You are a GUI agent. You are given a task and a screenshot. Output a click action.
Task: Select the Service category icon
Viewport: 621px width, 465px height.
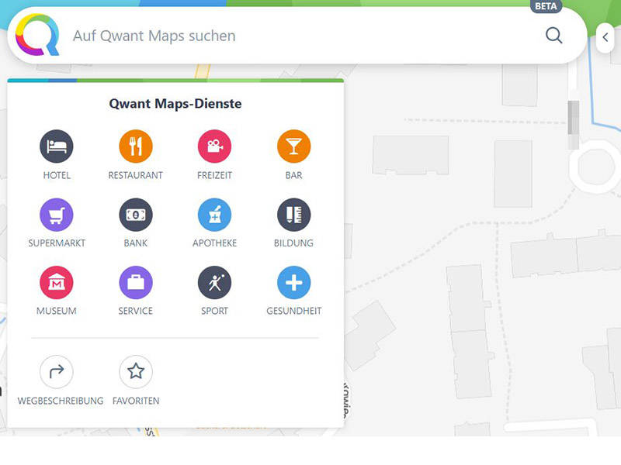135,282
